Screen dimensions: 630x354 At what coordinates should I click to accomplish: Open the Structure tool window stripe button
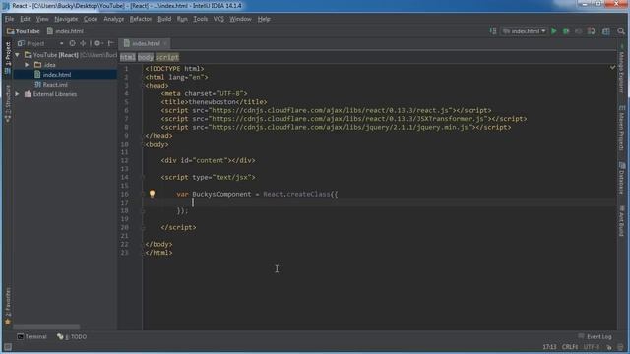click(x=8, y=103)
